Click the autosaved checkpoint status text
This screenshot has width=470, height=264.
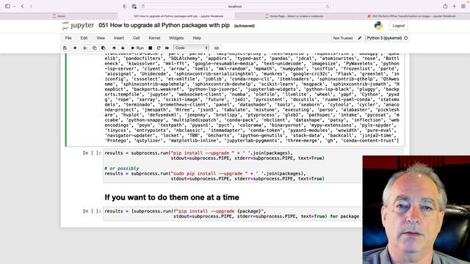(x=245, y=26)
